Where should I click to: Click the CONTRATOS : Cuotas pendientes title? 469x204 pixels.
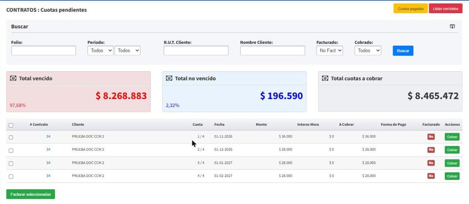[47, 10]
